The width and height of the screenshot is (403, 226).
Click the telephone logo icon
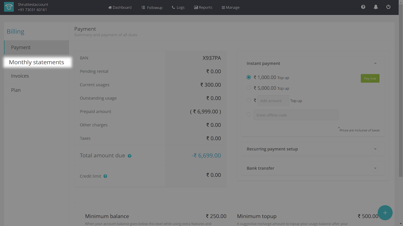click(9, 7)
